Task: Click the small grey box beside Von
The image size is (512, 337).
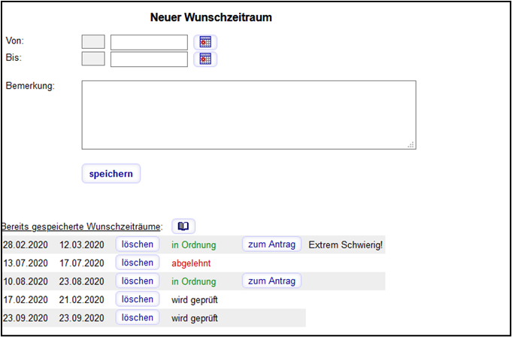Action: point(93,42)
